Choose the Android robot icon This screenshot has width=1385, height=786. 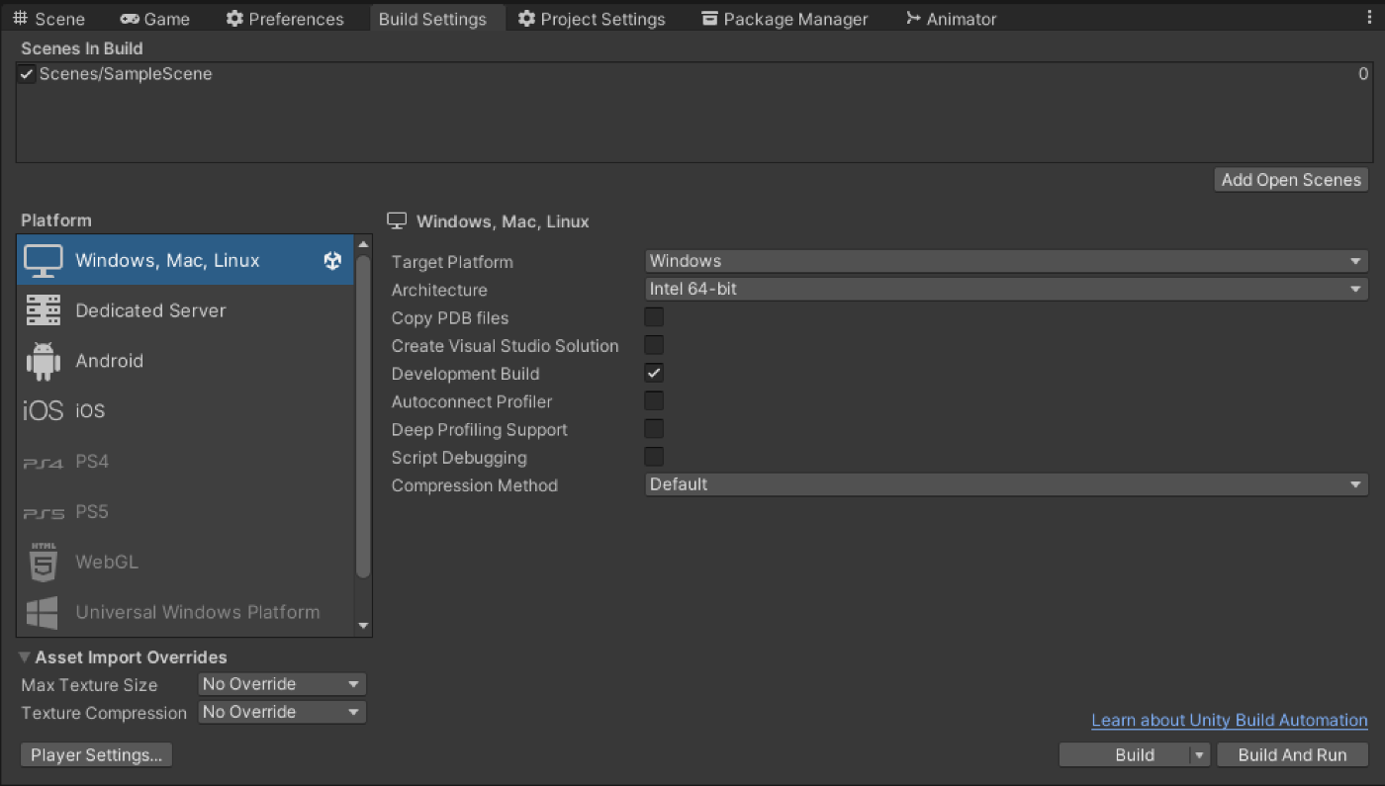point(43,361)
